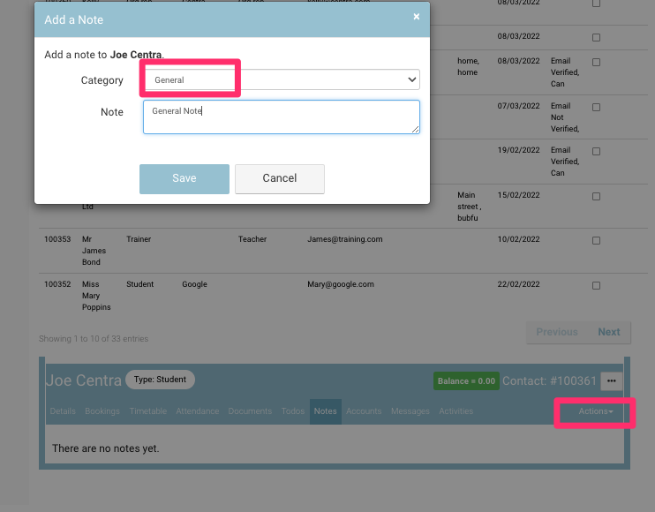The width and height of the screenshot is (655, 512).
Task: Tick the checkbox in James Bond's row
Action: pos(596,240)
